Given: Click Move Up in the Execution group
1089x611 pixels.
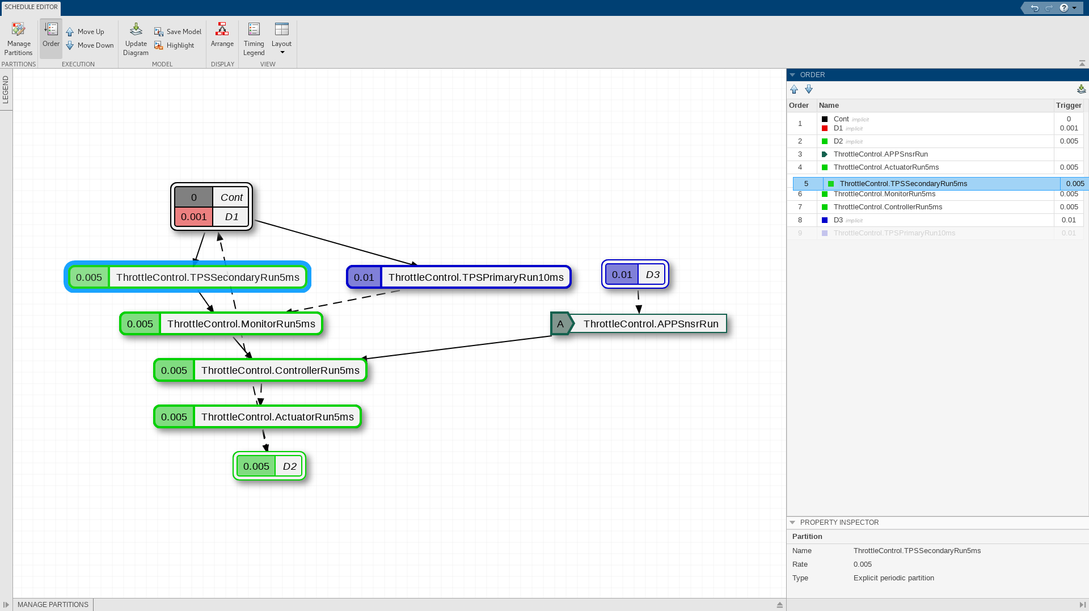Looking at the screenshot, I should click(85, 32).
